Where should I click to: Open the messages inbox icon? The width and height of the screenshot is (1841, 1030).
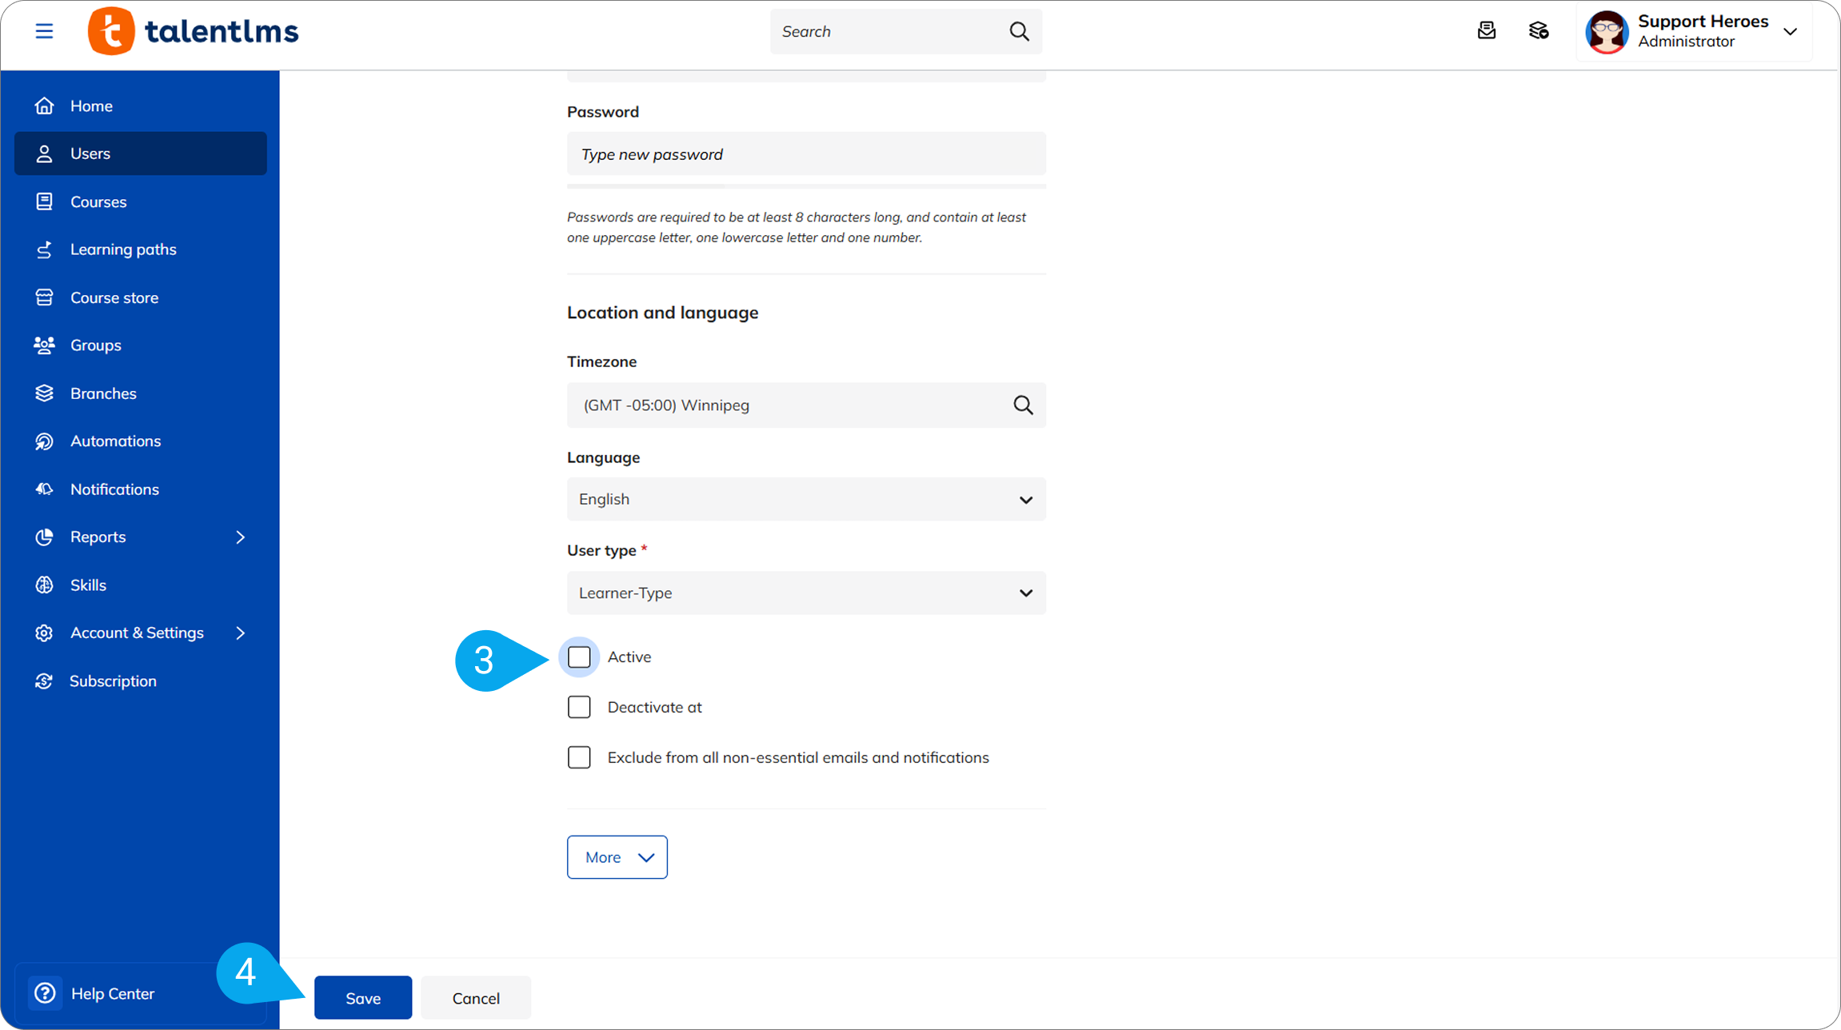tap(1486, 31)
